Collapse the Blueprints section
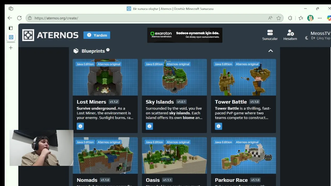Image resolution: width=331 pixels, height=186 pixels. (270, 51)
